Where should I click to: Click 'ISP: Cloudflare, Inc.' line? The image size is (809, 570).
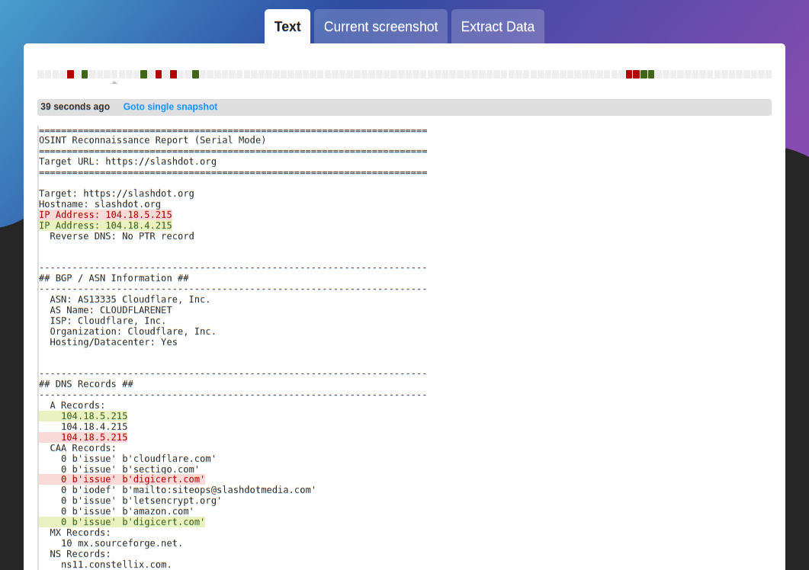108,321
